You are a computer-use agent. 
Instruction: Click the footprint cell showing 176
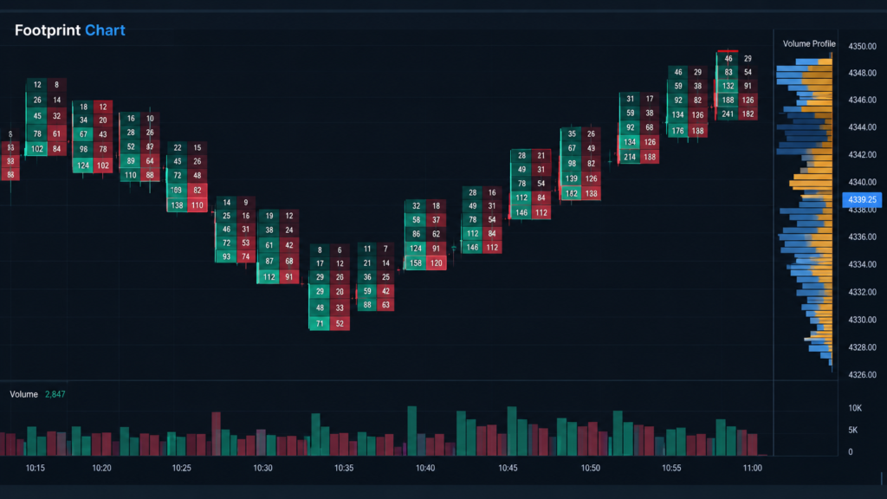(677, 131)
